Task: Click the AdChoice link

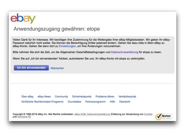Action: pyautogui.click(x=22, y=117)
